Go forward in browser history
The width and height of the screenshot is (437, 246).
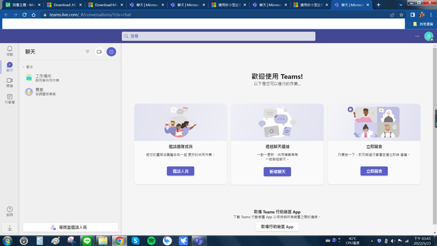coord(15,15)
